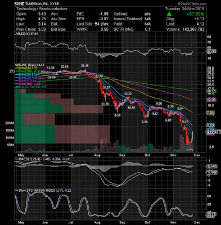
Task: Click the +37.33% percent change value
Action: click(x=195, y=14)
